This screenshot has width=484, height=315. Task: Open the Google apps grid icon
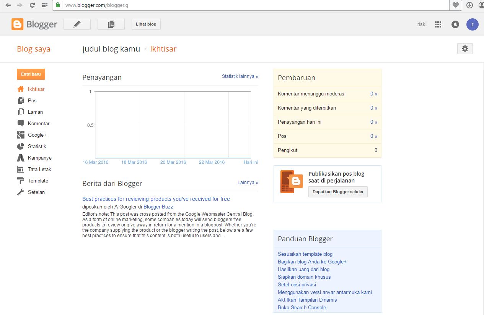tap(438, 24)
